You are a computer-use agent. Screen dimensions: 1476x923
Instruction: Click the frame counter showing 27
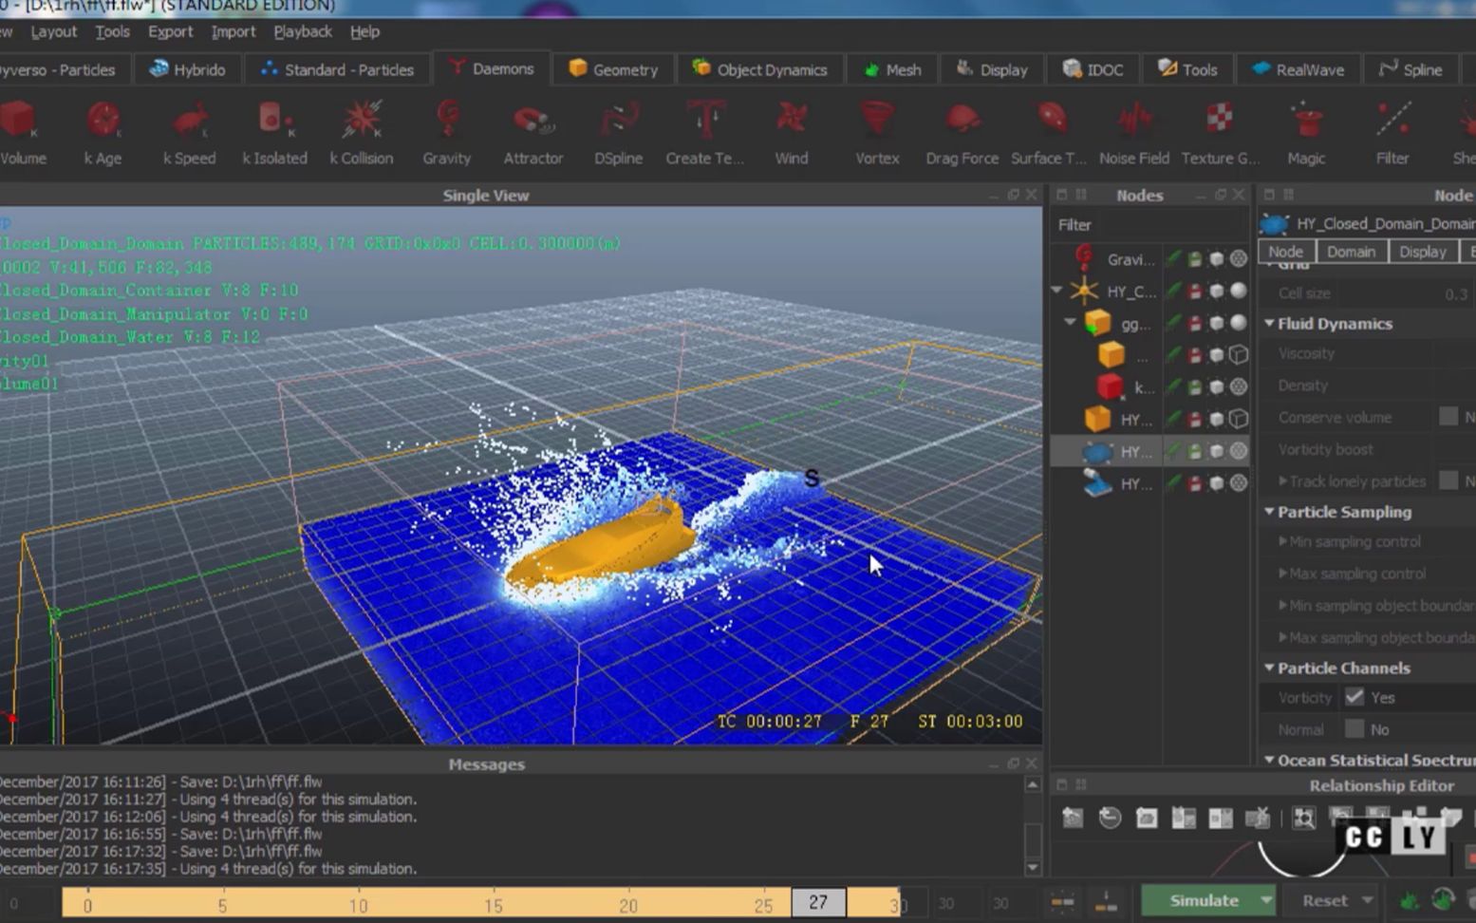pyautogui.click(x=817, y=903)
